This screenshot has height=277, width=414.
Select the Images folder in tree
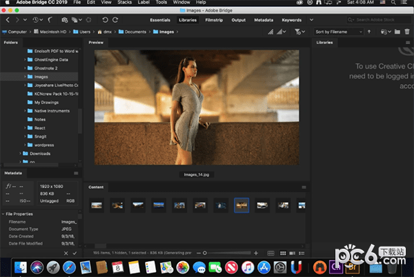39,76
